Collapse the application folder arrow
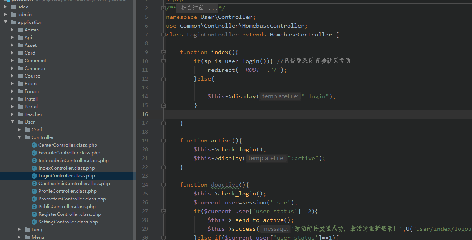472x240 pixels. [5, 22]
